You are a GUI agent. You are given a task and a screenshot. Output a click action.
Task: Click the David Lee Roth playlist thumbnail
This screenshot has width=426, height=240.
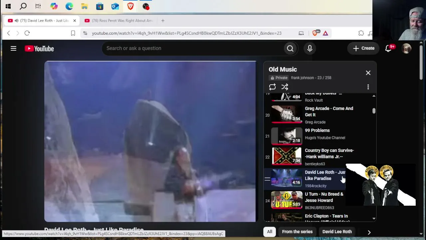tap(287, 178)
